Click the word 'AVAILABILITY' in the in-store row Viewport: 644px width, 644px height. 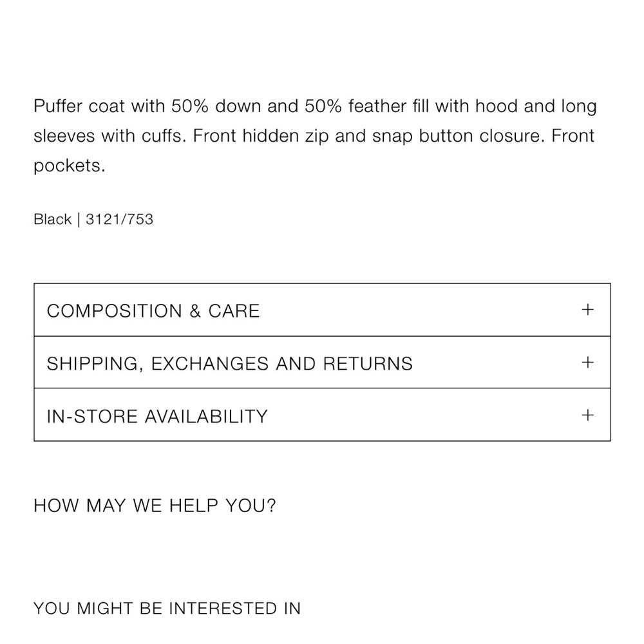tap(206, 417)
